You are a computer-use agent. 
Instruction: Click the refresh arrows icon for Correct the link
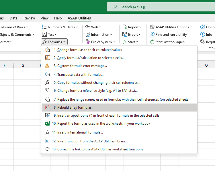pyautogui.click(x=47, y=149)
